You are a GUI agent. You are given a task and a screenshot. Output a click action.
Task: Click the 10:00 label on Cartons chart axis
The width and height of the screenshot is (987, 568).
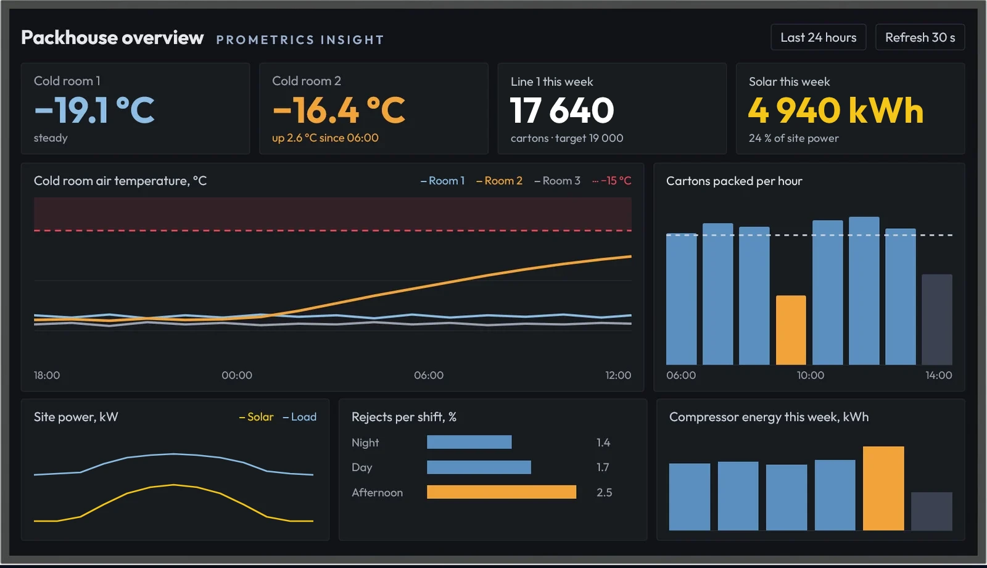(811, 375)
